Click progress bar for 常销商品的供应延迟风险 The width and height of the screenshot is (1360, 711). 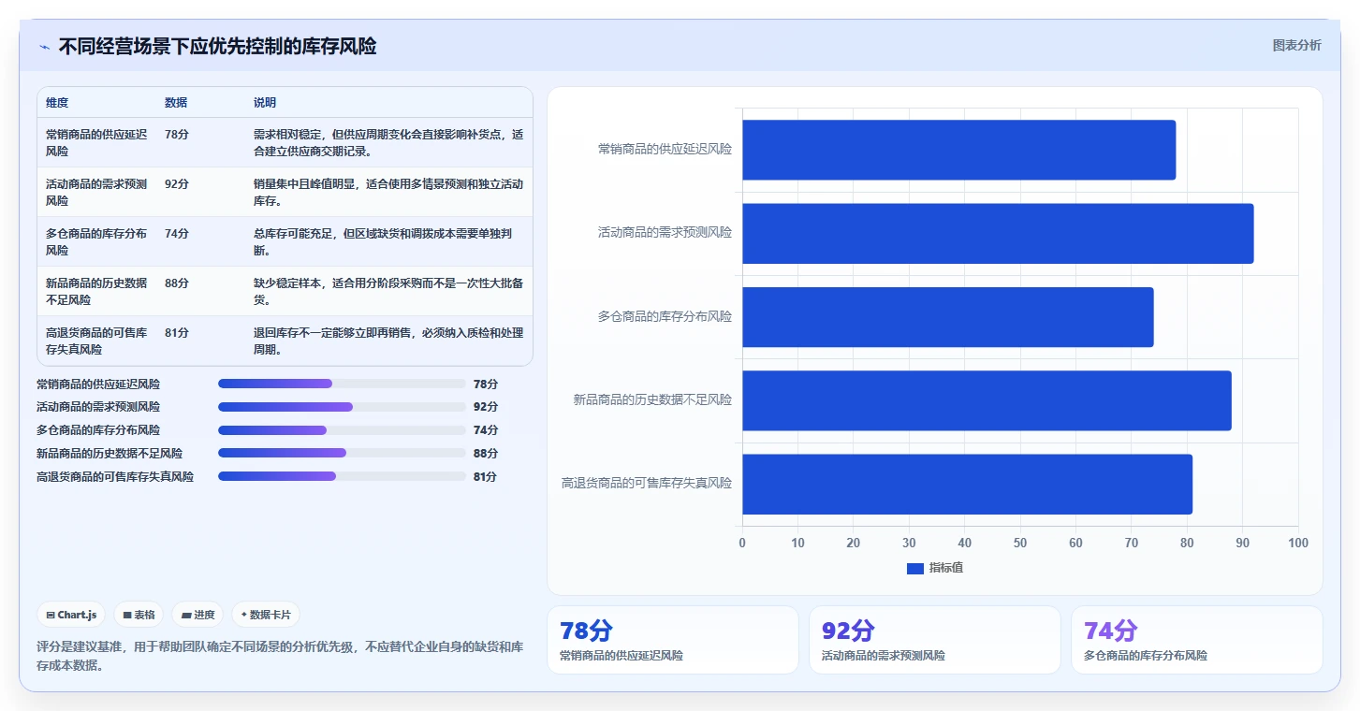point(342,384)
